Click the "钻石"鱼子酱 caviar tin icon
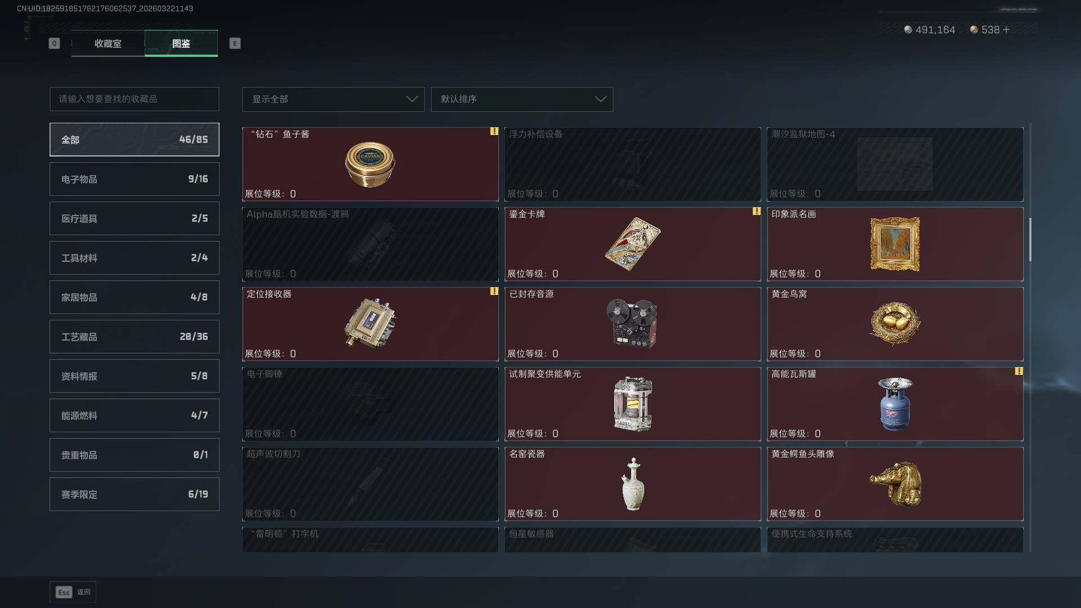Image resolution: width=1081 pixels, height=608 pixels. 370,164
